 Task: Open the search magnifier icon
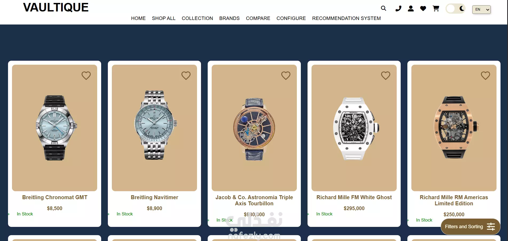[x=384, y=8]
